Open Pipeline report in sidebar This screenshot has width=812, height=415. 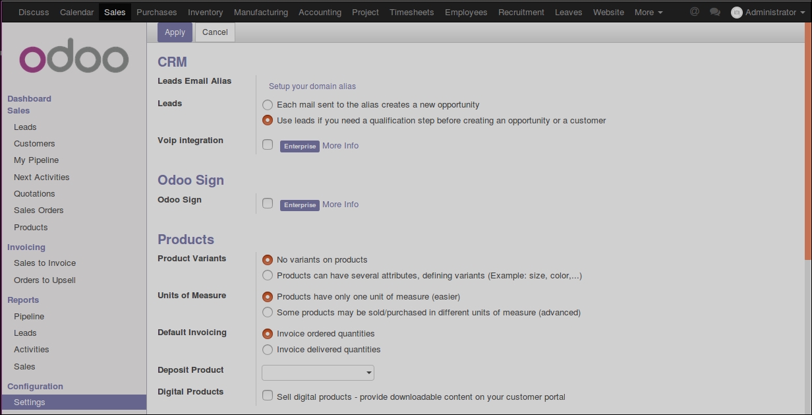[29, 317]
